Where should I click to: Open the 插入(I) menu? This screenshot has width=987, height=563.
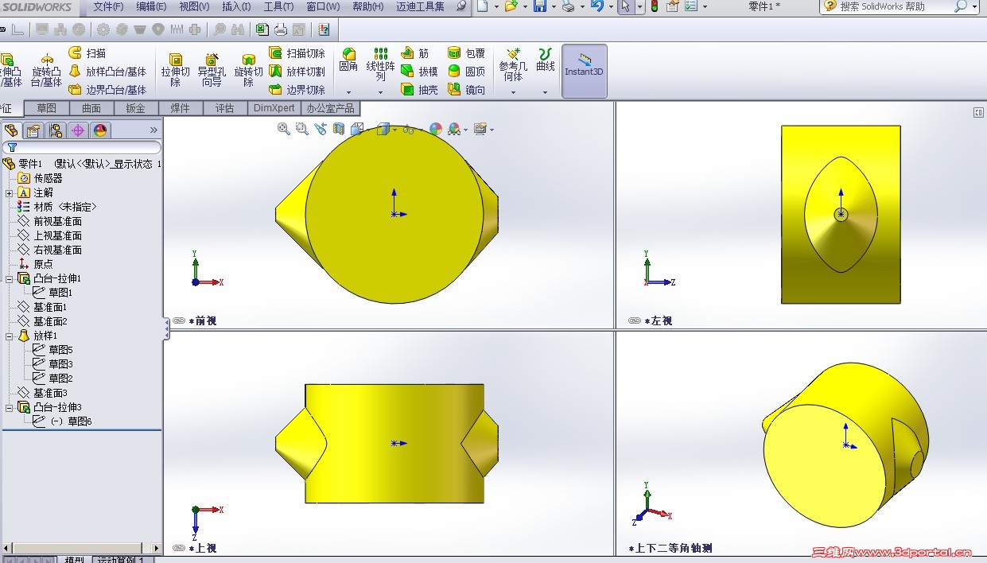(x=236, y=6)
